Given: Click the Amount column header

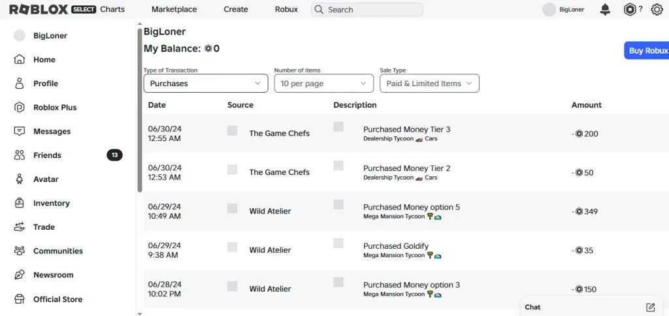Looking at the screenshot, I should pyautogui.click(x=587, y=105).
